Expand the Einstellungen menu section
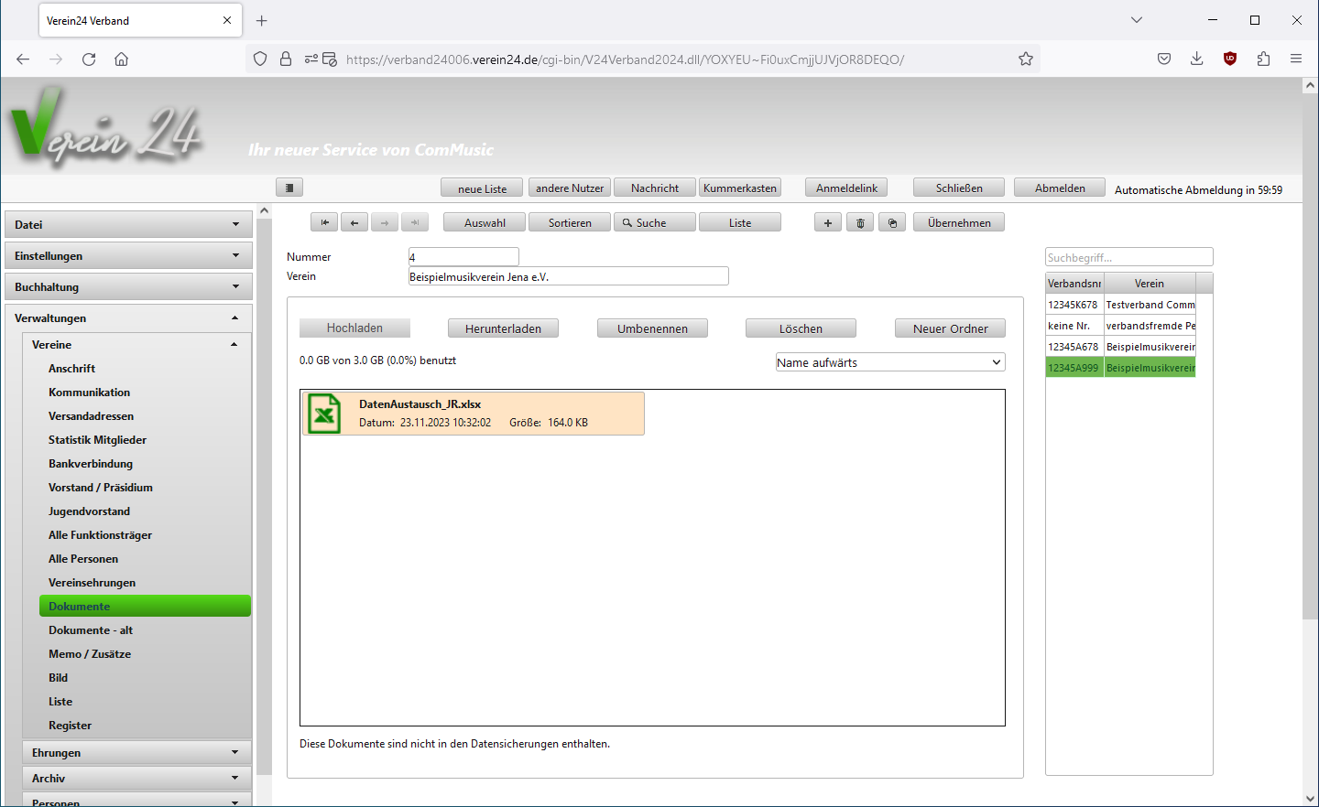This screenshot has height=807, width=1319. 128,256
